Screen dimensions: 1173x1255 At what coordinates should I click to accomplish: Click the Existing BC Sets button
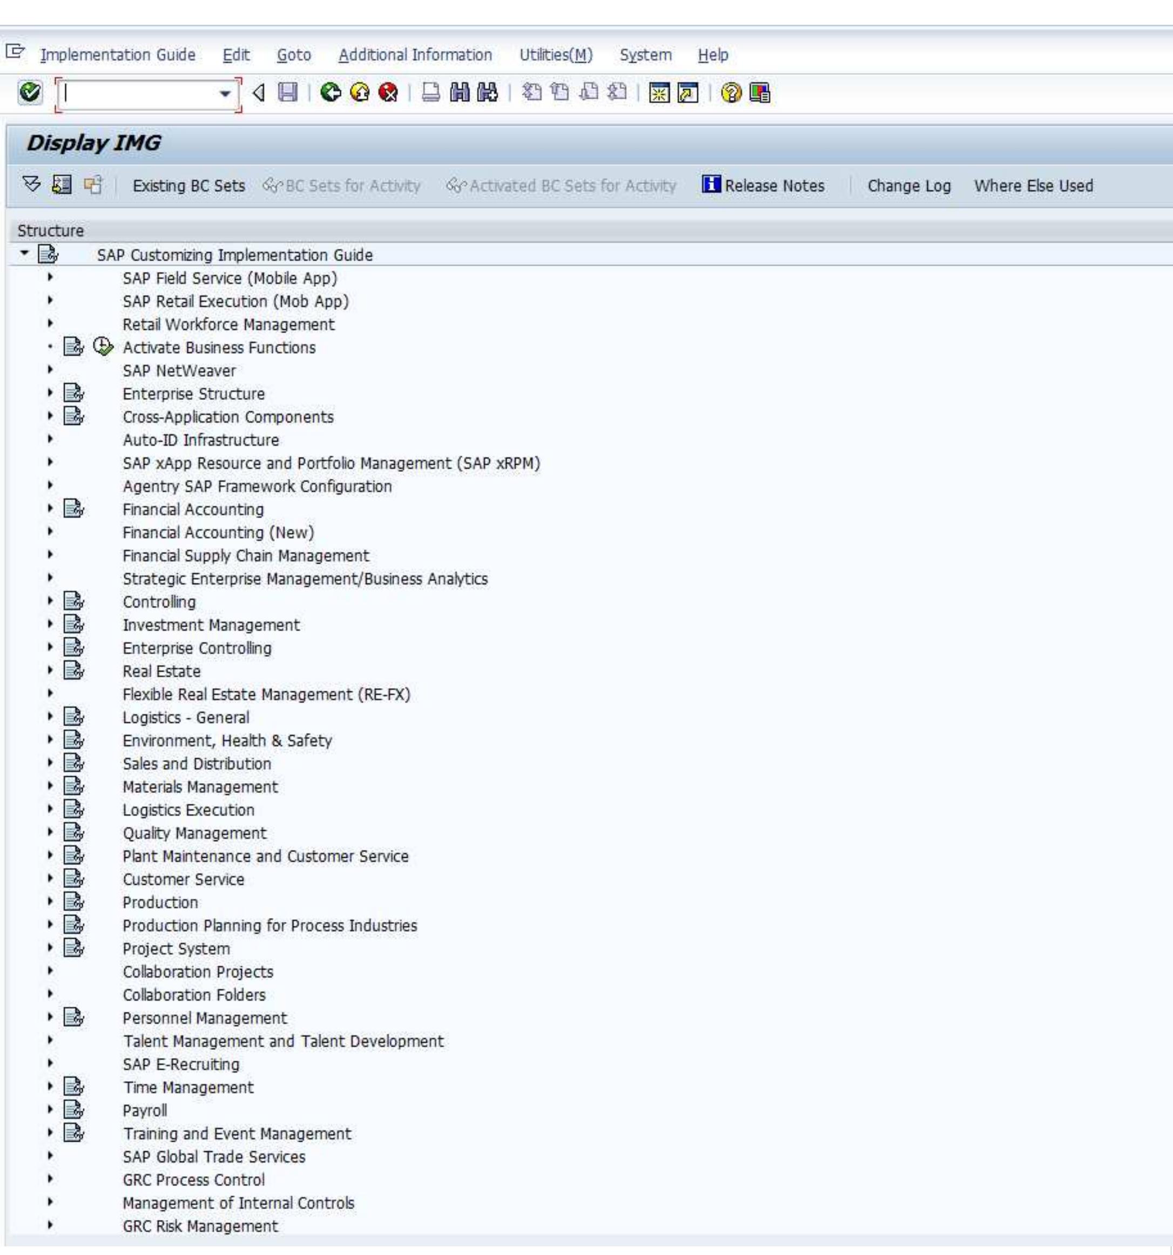point(189,186)
